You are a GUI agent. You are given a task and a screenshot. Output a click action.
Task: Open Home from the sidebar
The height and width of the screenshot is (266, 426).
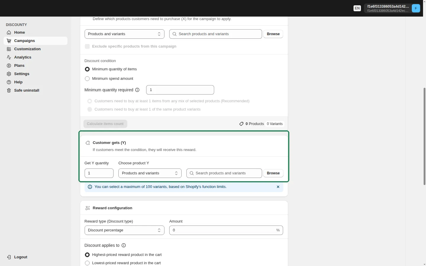click(x=20, y=33)
